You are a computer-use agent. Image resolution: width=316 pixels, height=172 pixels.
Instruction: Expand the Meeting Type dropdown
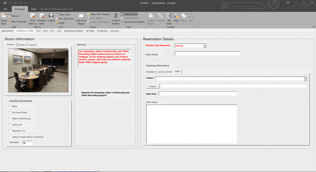click(x=204, y=46)
